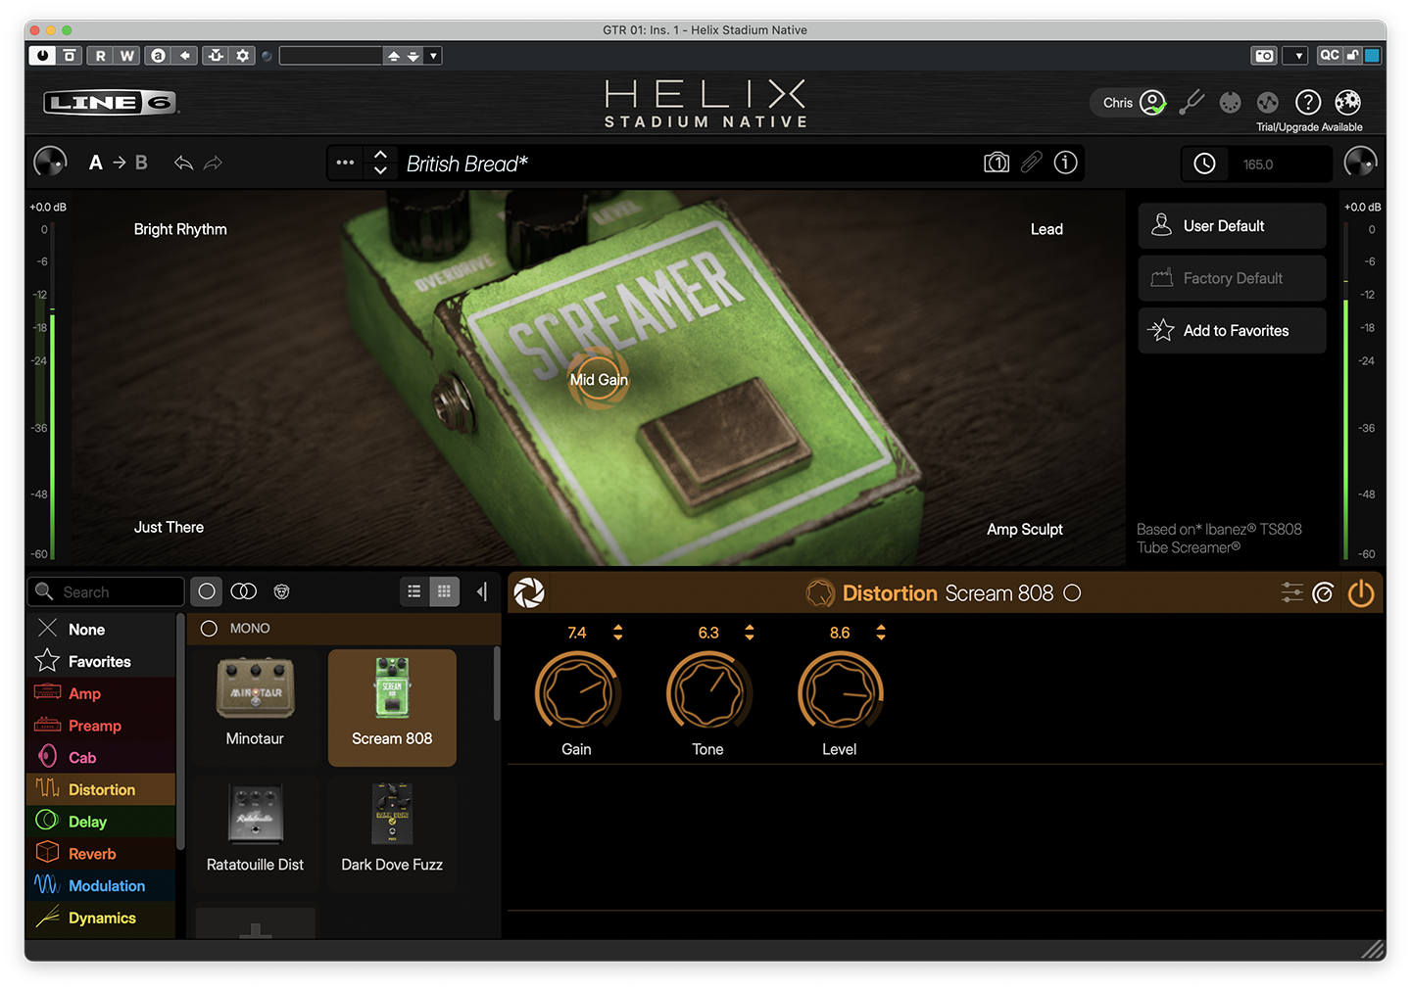
Task: Open the Favorites list
Action: click(x=101, y=662)
